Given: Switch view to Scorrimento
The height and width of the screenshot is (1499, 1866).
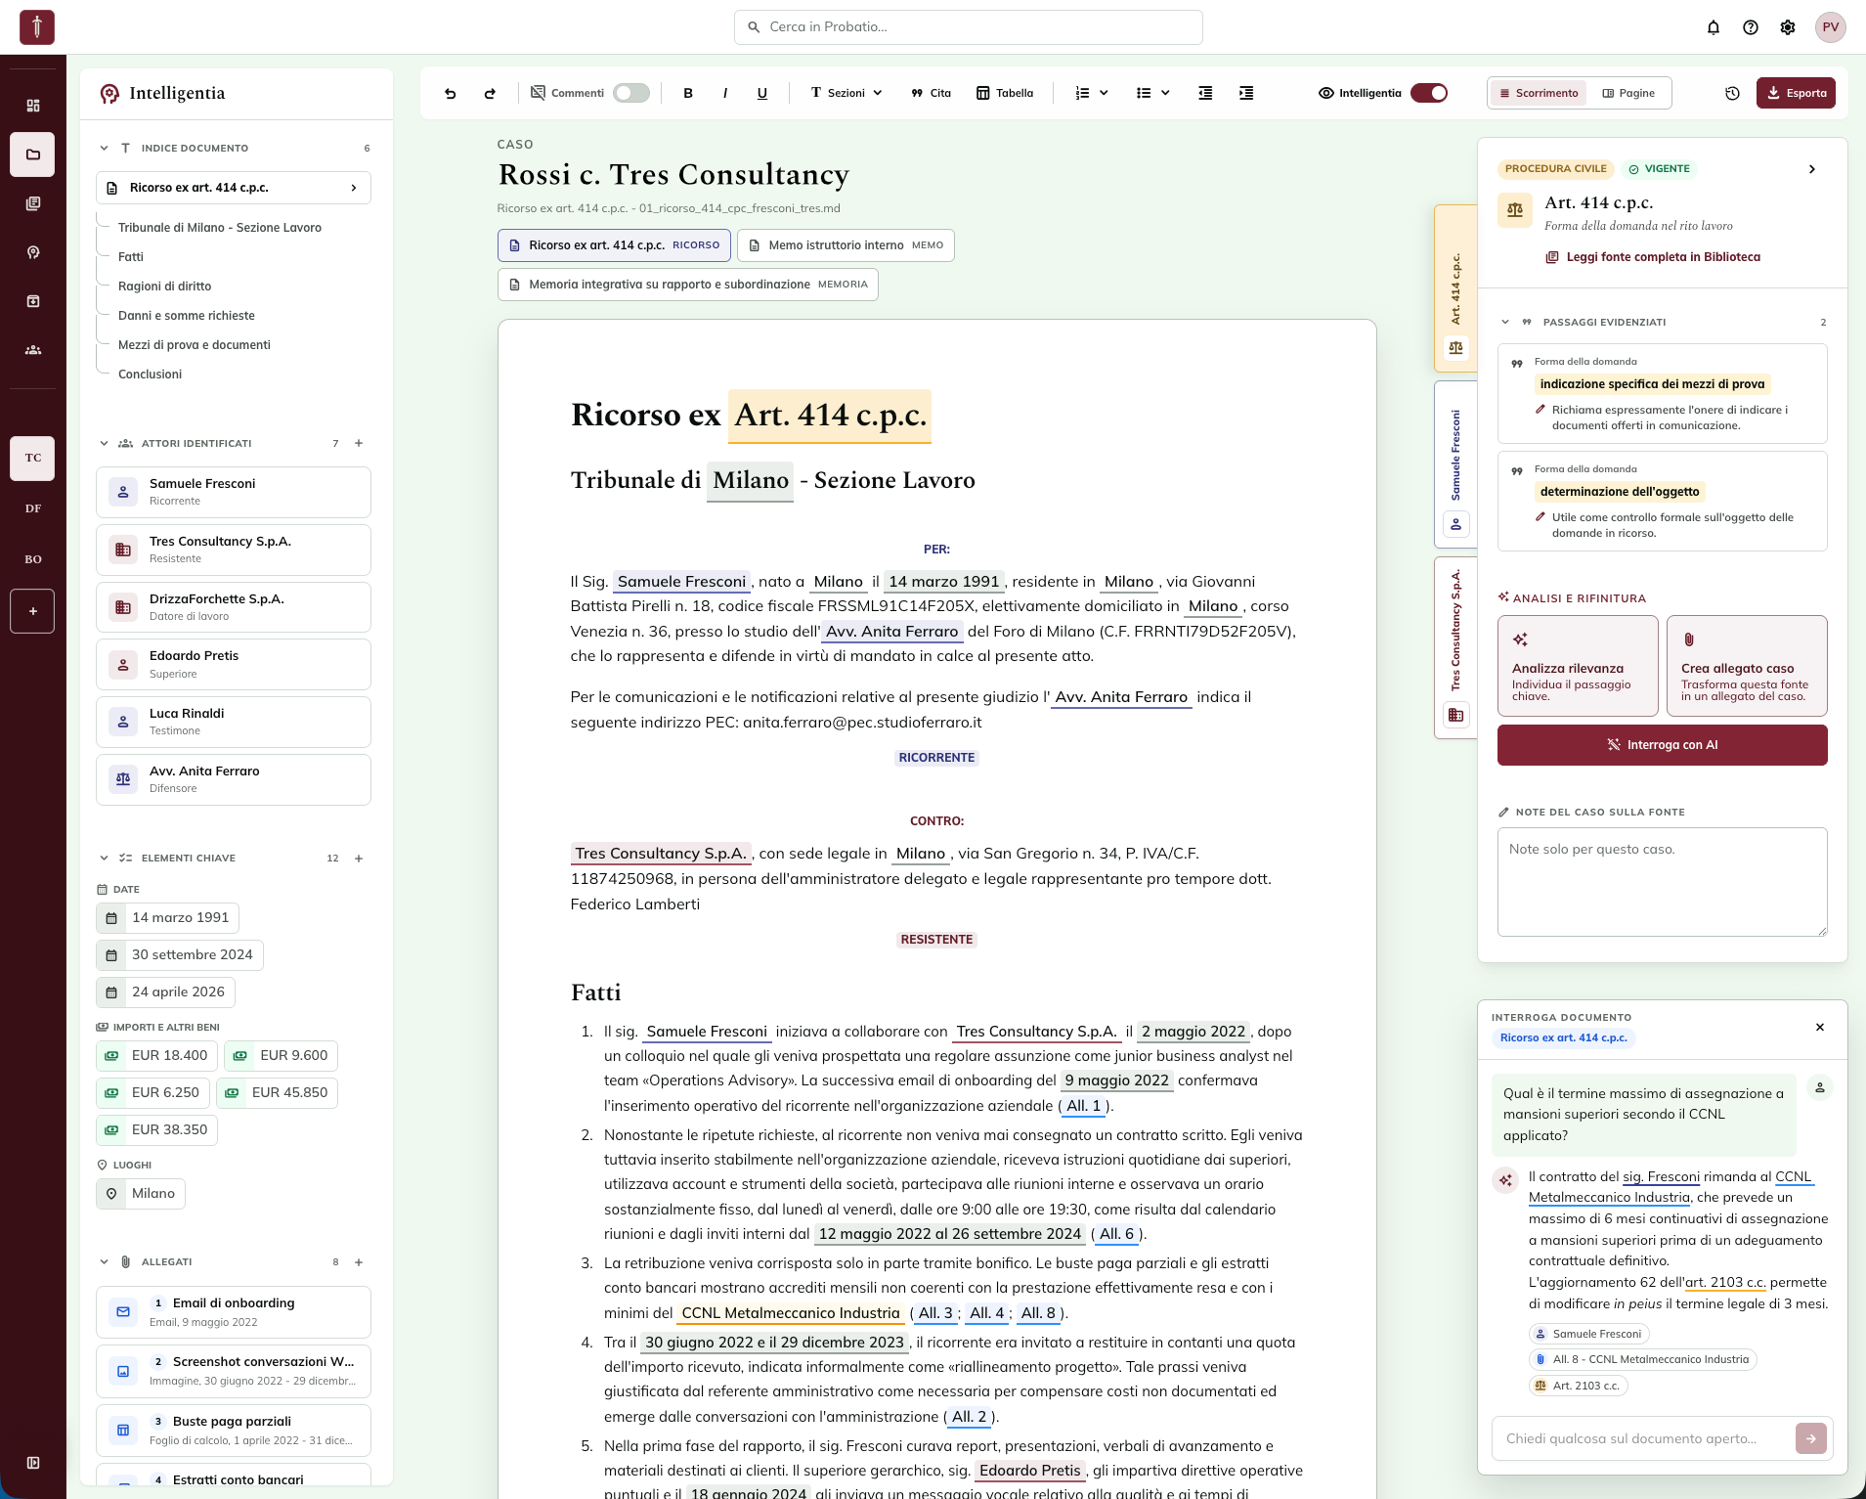Looking at the screenshot, I should point(1539,93).
